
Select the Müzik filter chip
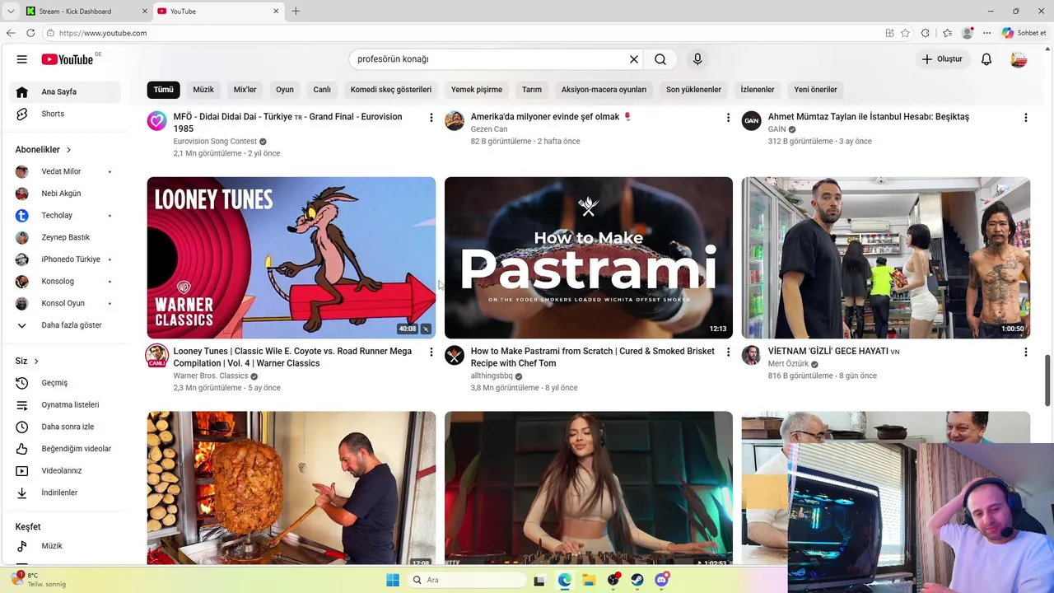pyautogui.click(x=203, y=90)
